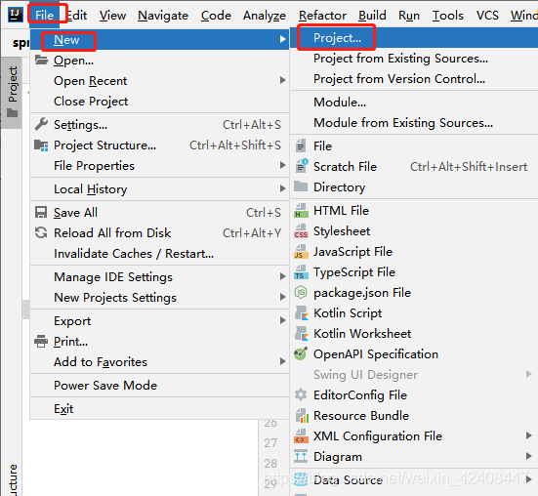Screen dimensions: 538x496
Task: Choose Project... in the New submenu
Action: point(414,38)
